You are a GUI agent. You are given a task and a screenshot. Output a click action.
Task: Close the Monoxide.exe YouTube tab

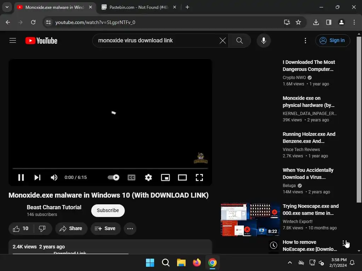(x=90, y=7)
